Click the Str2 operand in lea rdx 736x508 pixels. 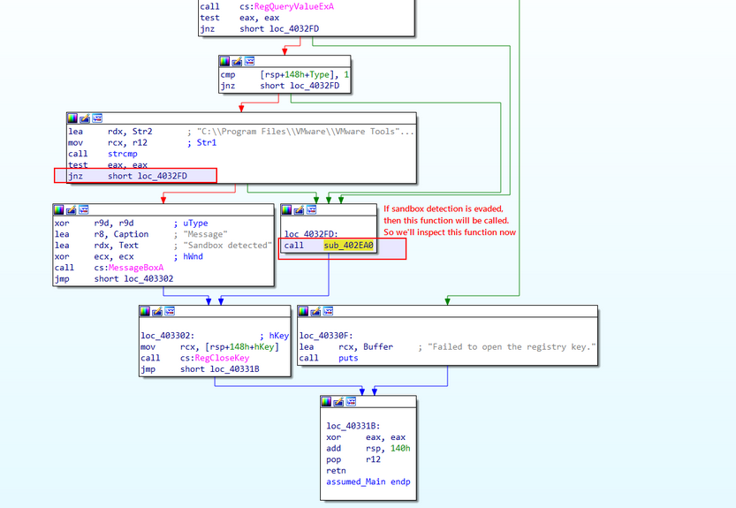[x=142, y=132]
